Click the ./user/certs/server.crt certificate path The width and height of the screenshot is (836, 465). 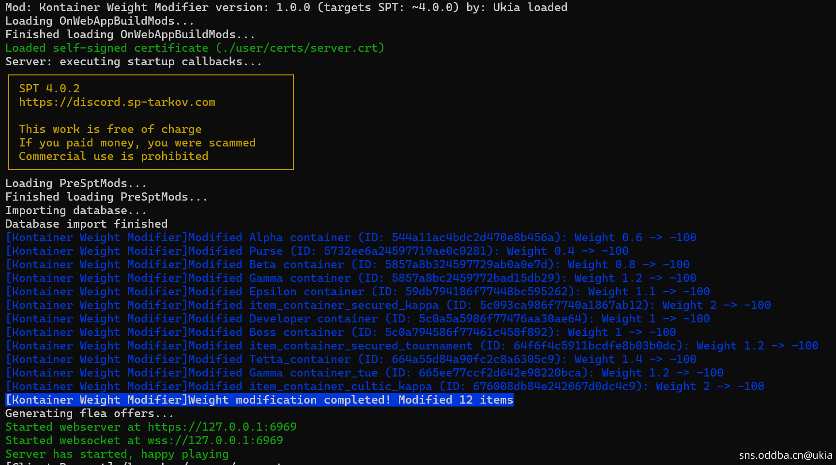pos(300,48)
